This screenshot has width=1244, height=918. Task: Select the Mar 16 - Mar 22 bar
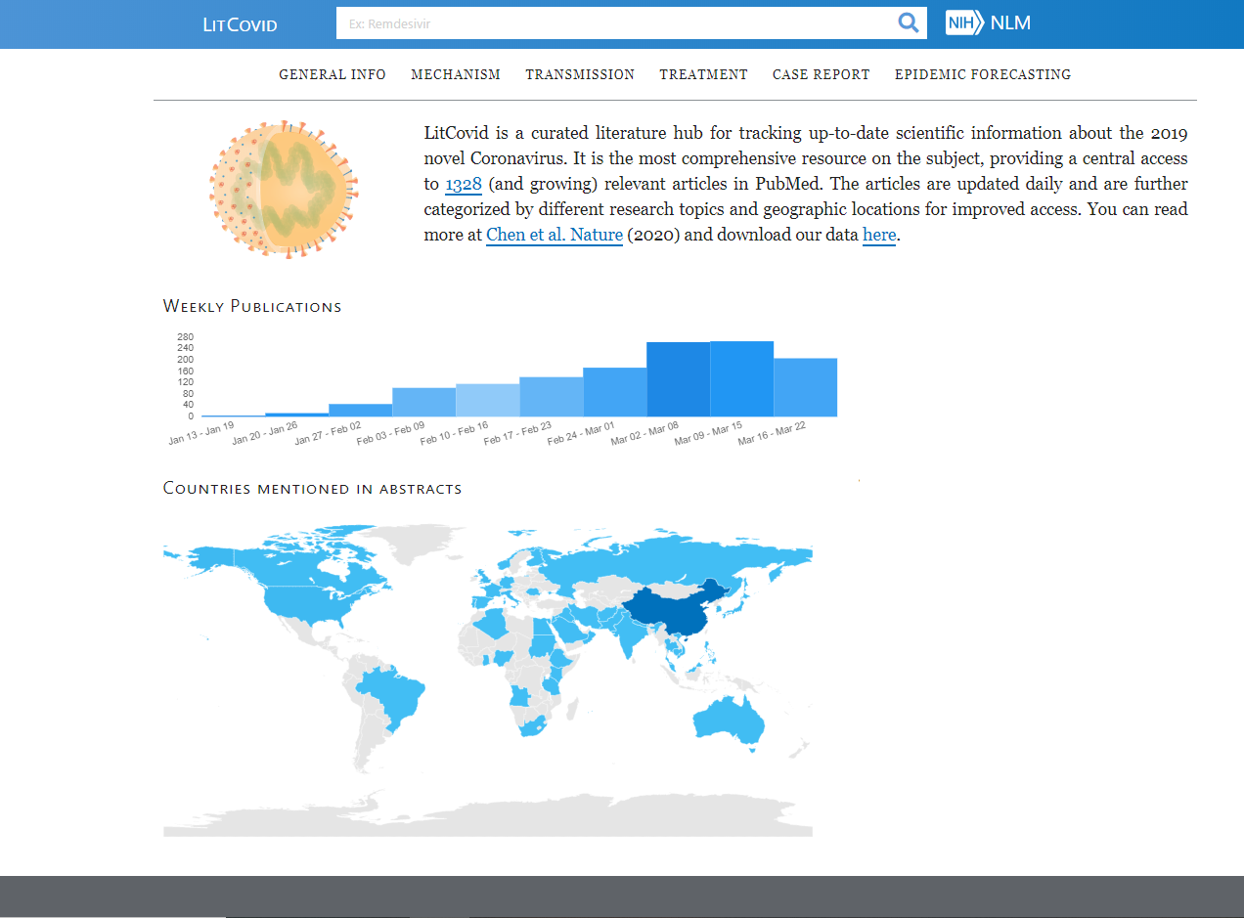pos(805,387)
